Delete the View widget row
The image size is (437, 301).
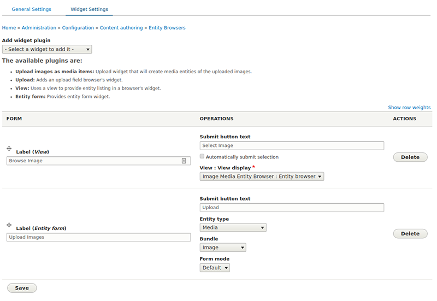410,157
